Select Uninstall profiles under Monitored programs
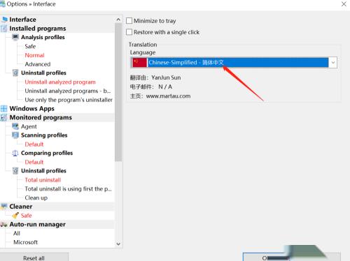Image resolution: width=350 pixels, height=261 pixels. coord(43,171)
